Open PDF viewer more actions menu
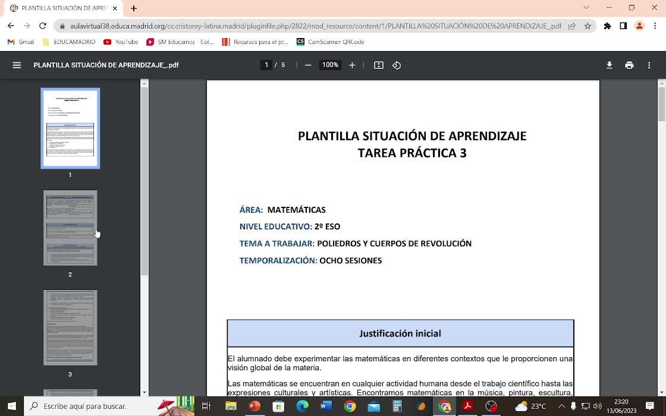Image resolution: width=666 pixels, height=416 pixels. click(649, 65)
